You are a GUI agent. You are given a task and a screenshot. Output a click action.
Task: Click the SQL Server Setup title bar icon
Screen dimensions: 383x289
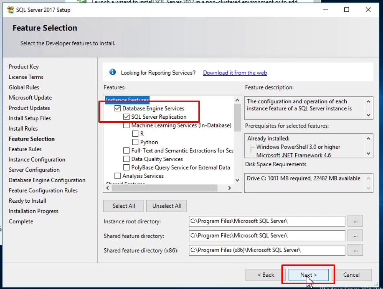(x=10, y=10)
